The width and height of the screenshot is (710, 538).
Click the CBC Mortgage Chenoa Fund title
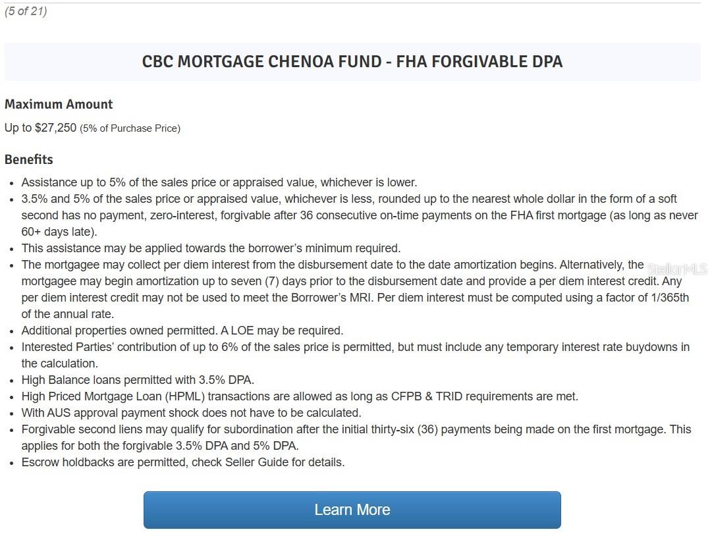coord(352,62)
